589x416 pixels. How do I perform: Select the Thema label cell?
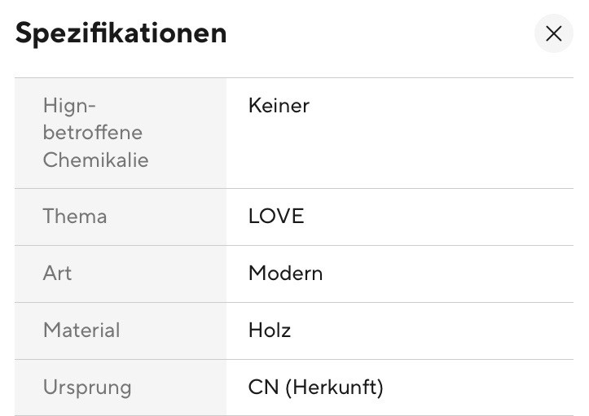[x=121, y=217]
